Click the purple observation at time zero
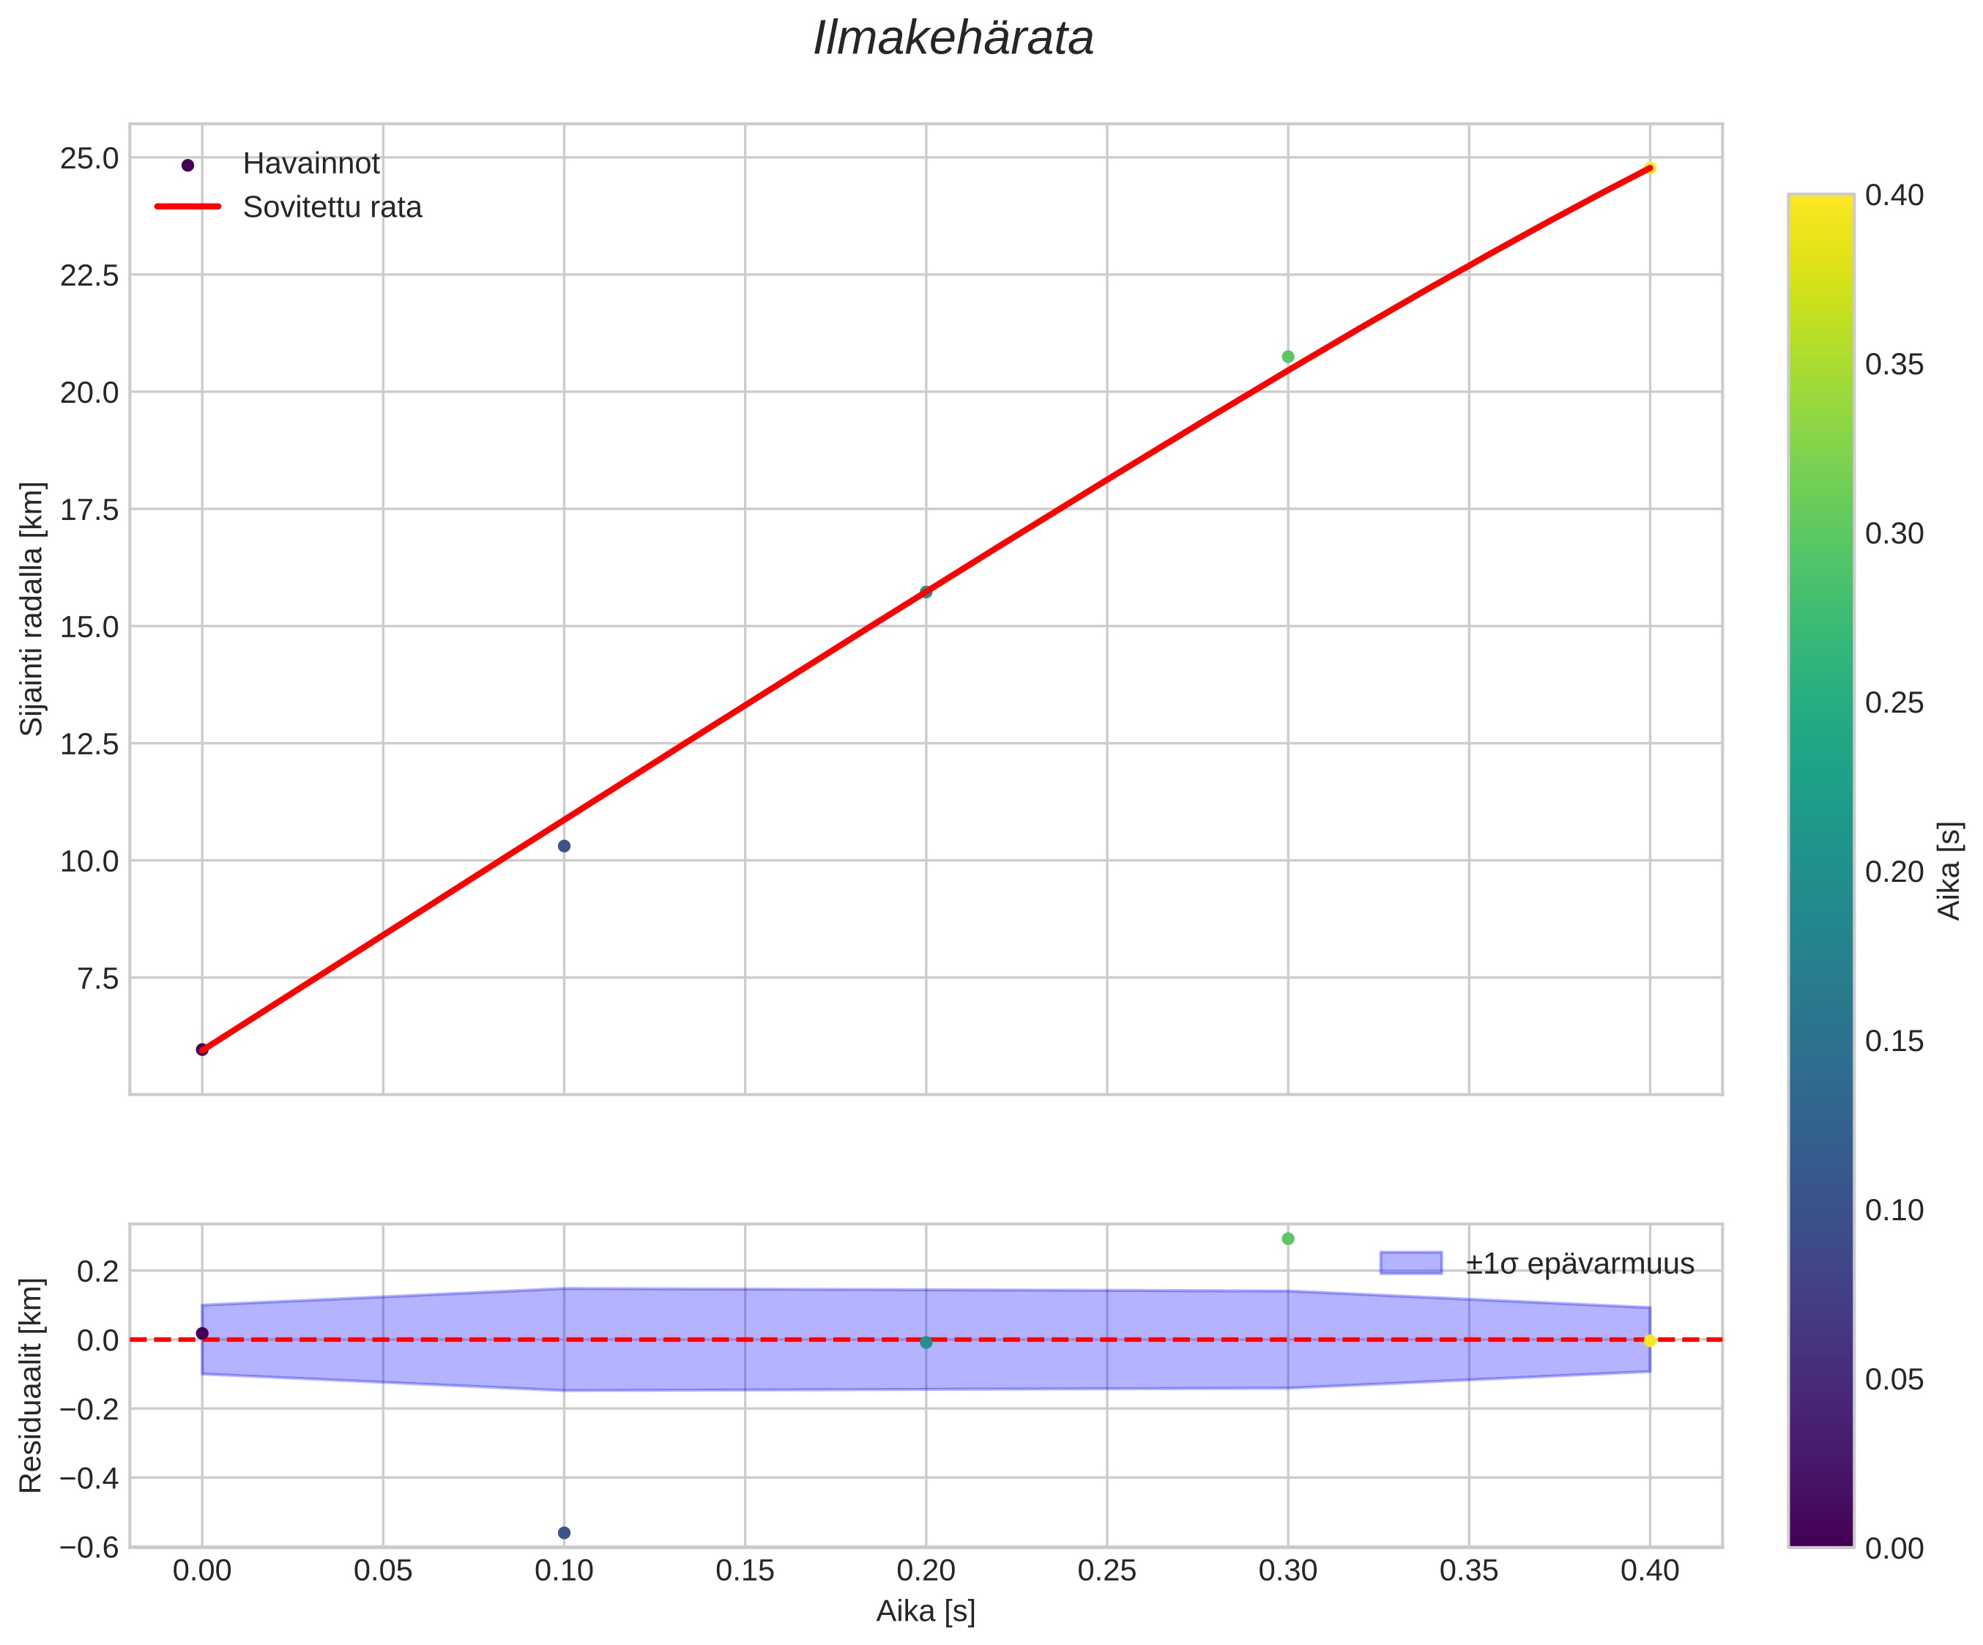This screenshot has width=1983, height=1645. [202, 1049]
